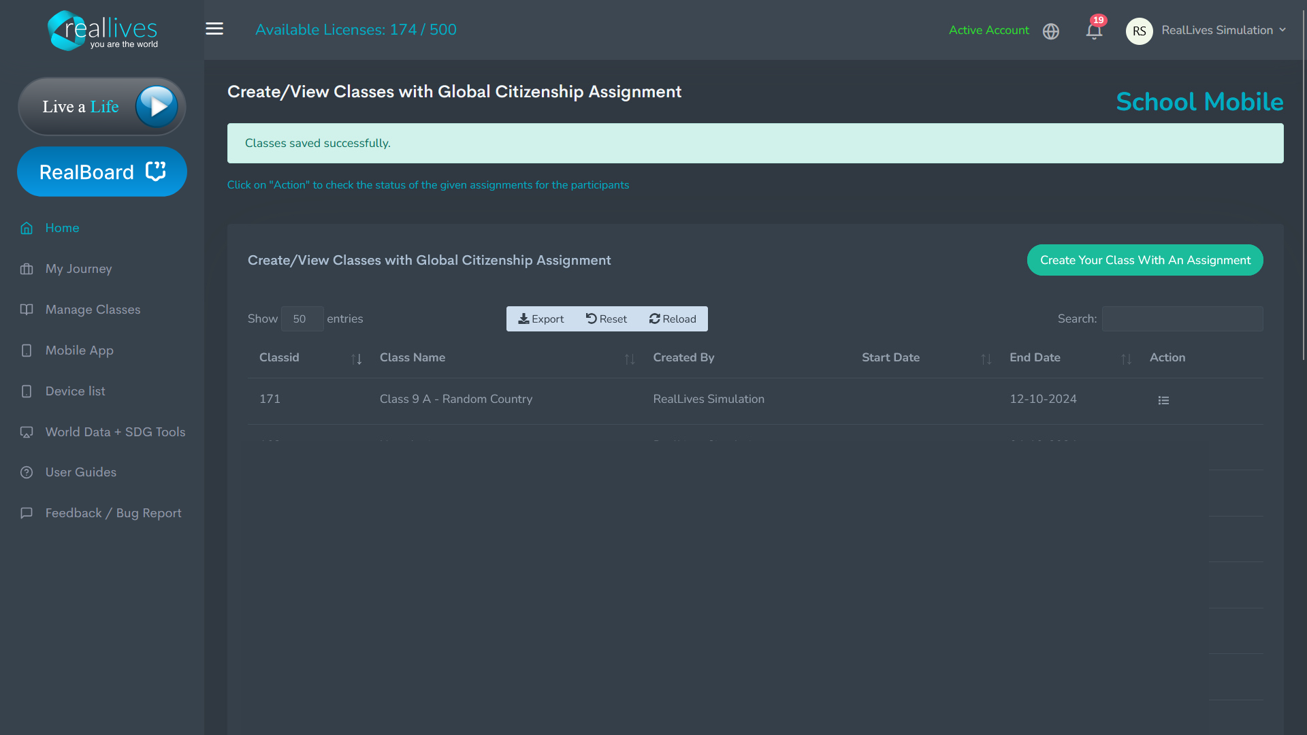Sort by the End Date column
Viewport: 1307px width, 735px height.
[1069, 358]
